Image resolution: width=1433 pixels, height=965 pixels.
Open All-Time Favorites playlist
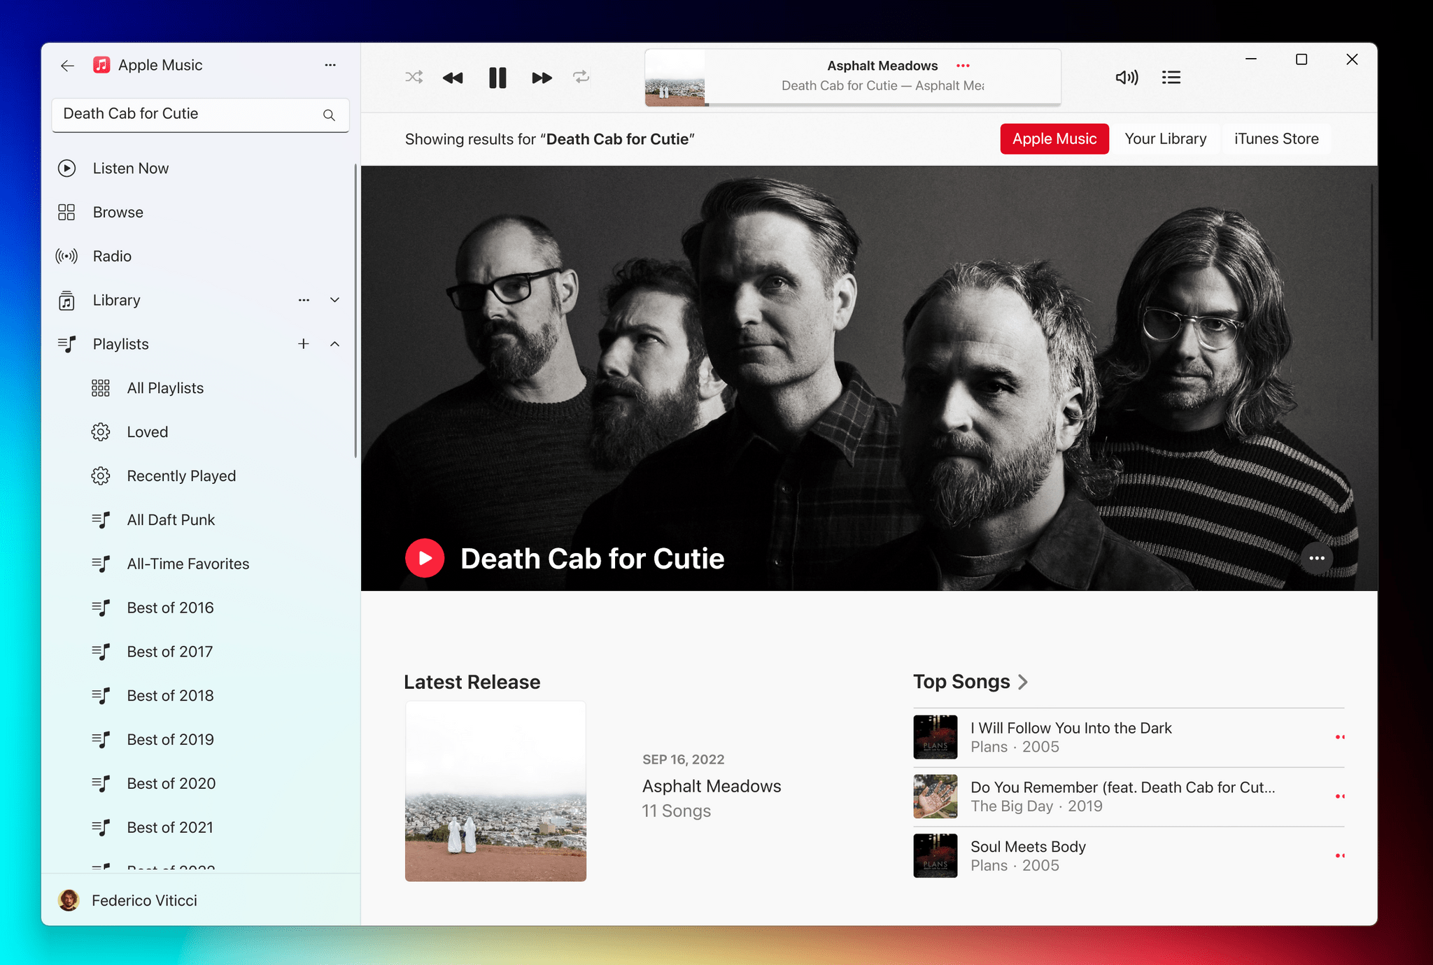188,562
